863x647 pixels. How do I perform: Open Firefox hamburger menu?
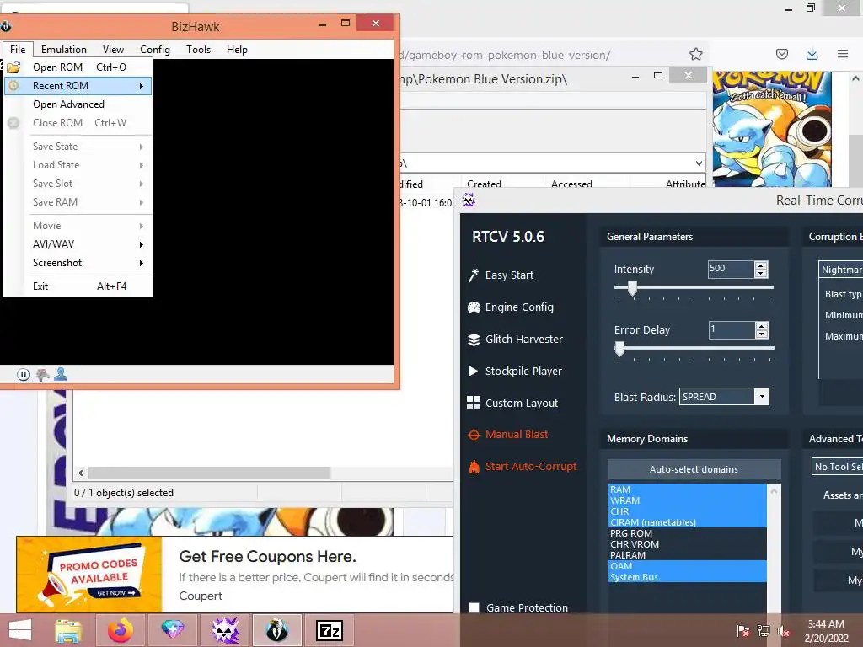pos(843,53)
